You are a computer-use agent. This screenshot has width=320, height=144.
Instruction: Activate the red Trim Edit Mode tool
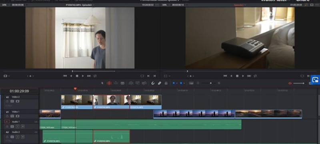pyautogui.click(x=109, y=83)
